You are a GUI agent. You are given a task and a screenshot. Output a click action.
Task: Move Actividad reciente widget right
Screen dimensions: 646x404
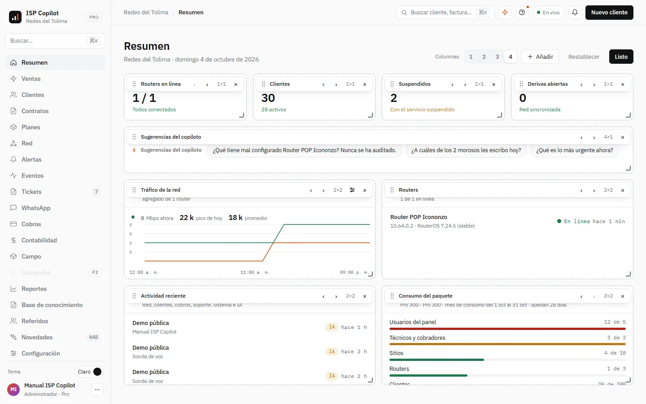click(336, 296)
